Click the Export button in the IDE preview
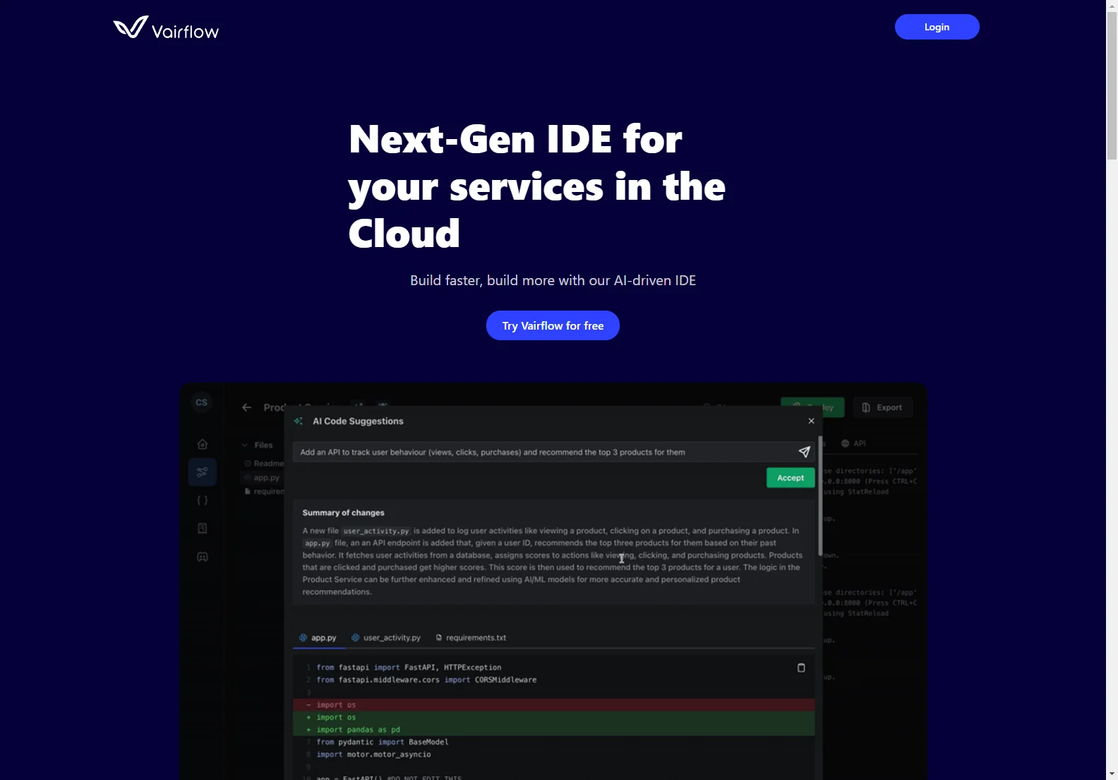The image size is (1118, 780). (883, 407)
